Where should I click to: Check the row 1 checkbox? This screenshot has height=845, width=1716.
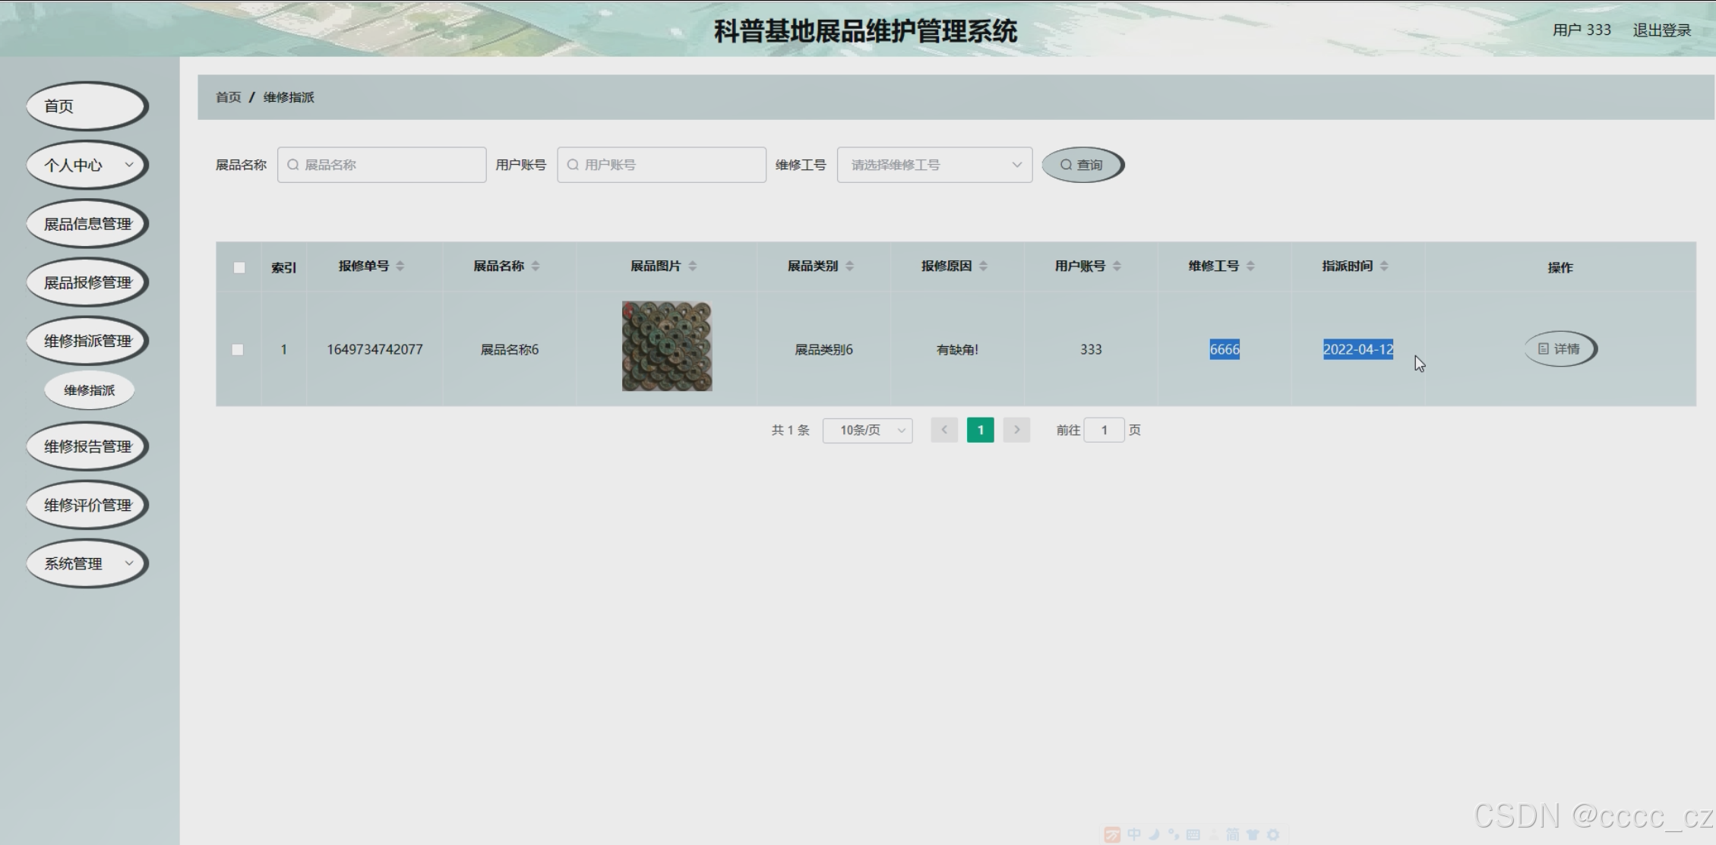[x=238, y=349]
